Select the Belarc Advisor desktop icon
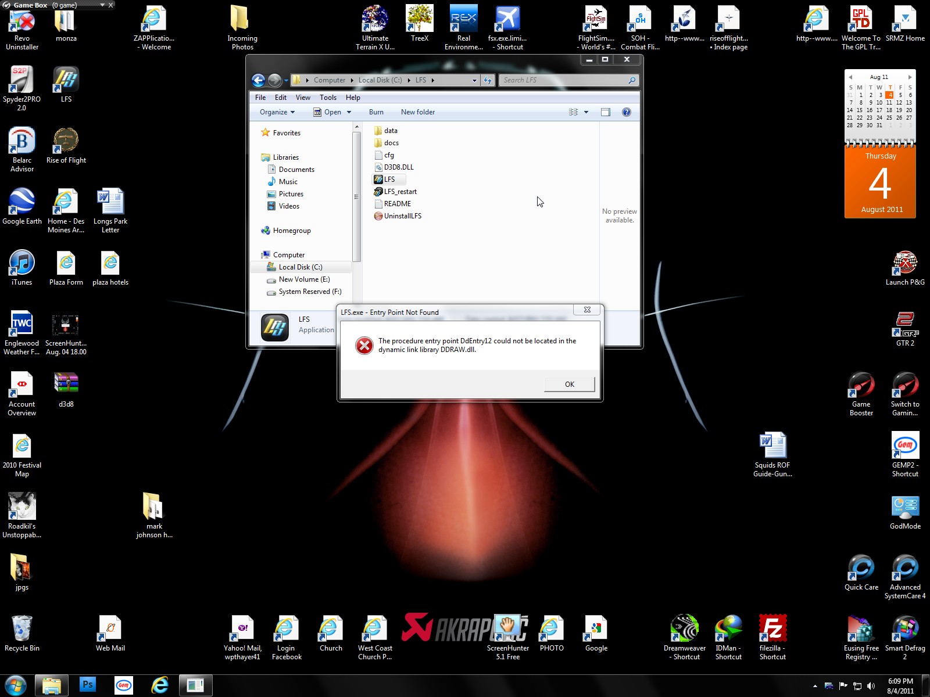This screenshot has width=930, height=697. click(22, 150)
